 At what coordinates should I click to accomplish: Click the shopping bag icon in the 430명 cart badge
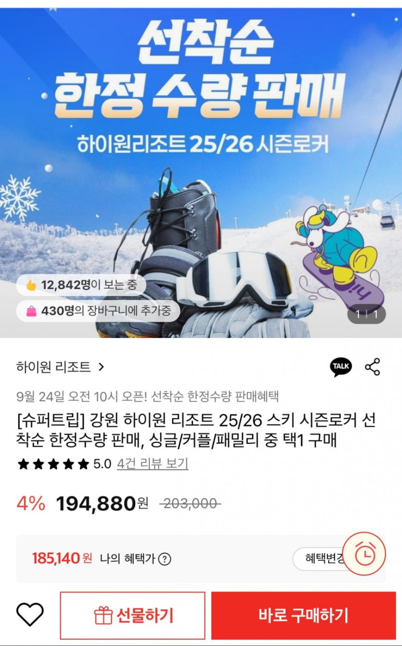coord(31,311)
